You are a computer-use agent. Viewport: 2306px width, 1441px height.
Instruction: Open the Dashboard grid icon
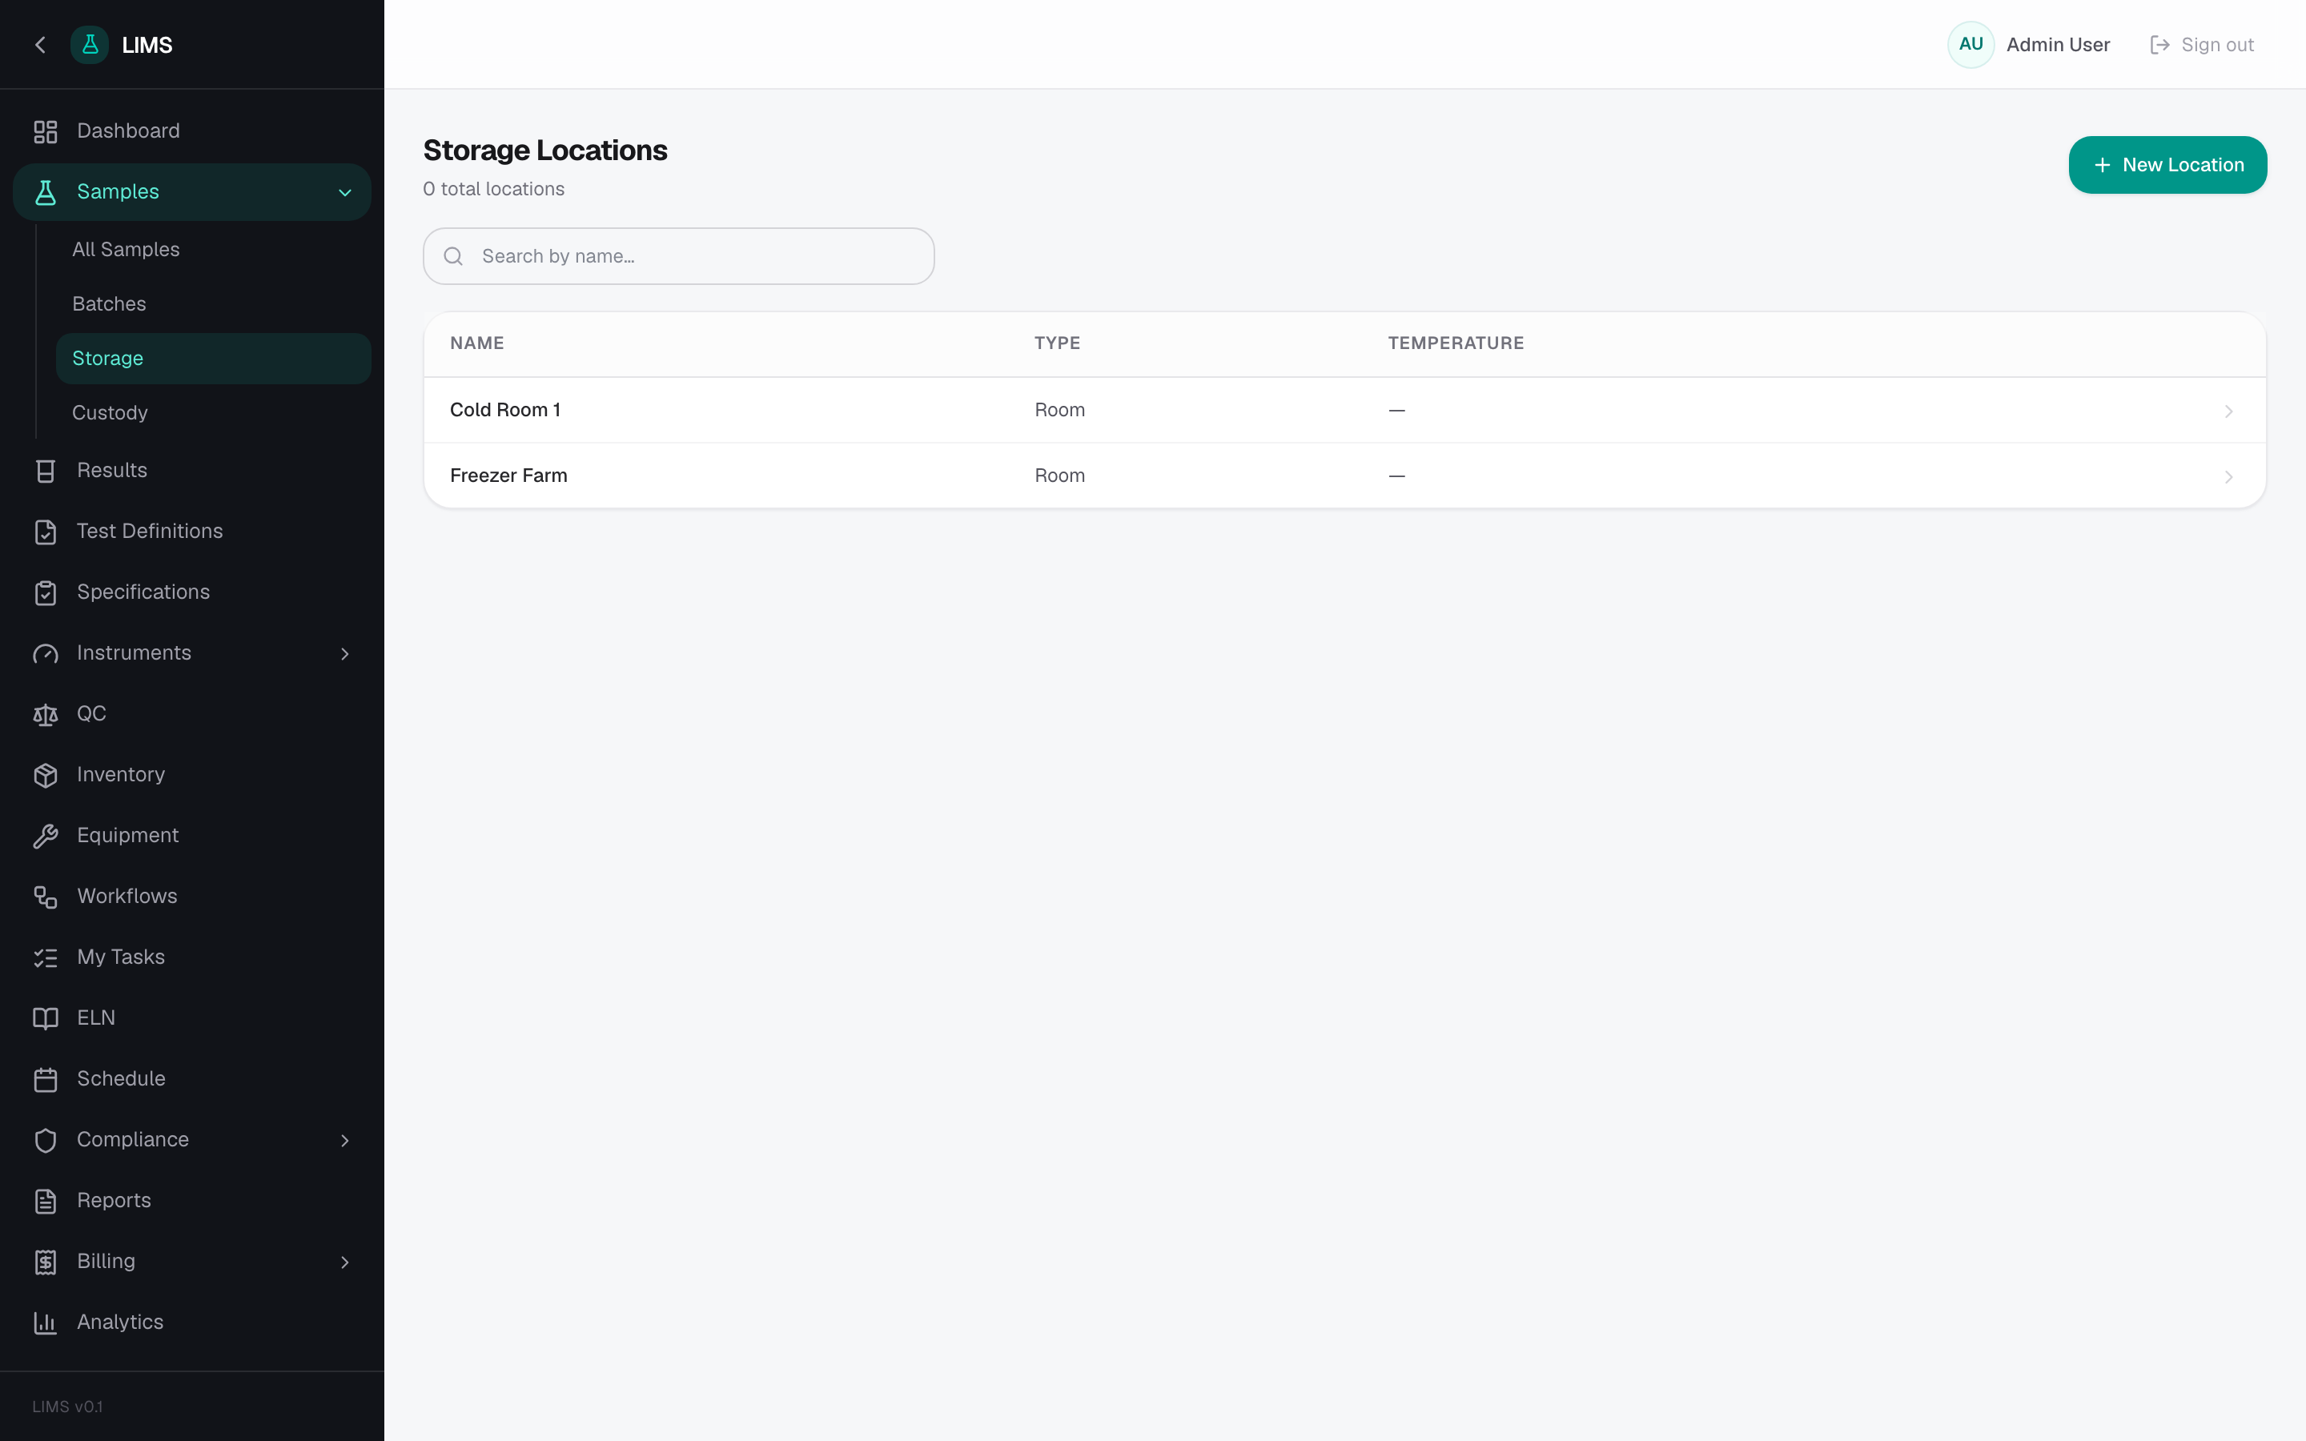pos(46,131)
